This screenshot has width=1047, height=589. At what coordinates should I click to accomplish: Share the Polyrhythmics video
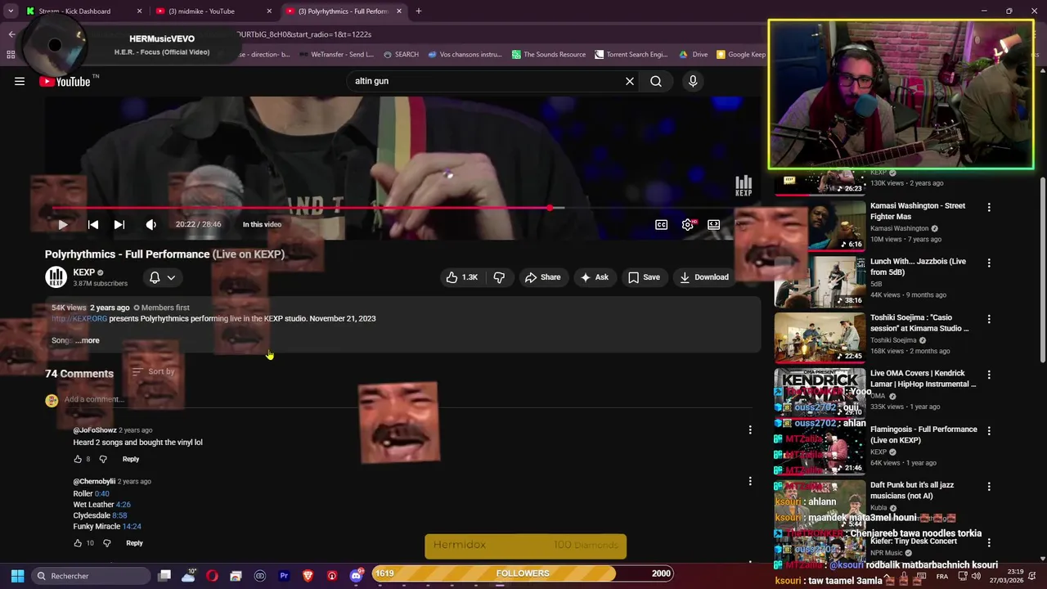click(542, 277)
